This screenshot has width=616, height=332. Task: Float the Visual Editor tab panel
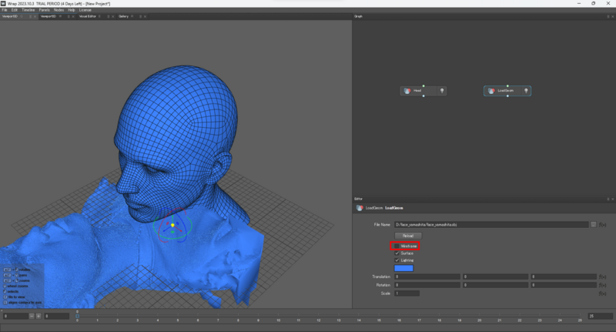point(108,16)
